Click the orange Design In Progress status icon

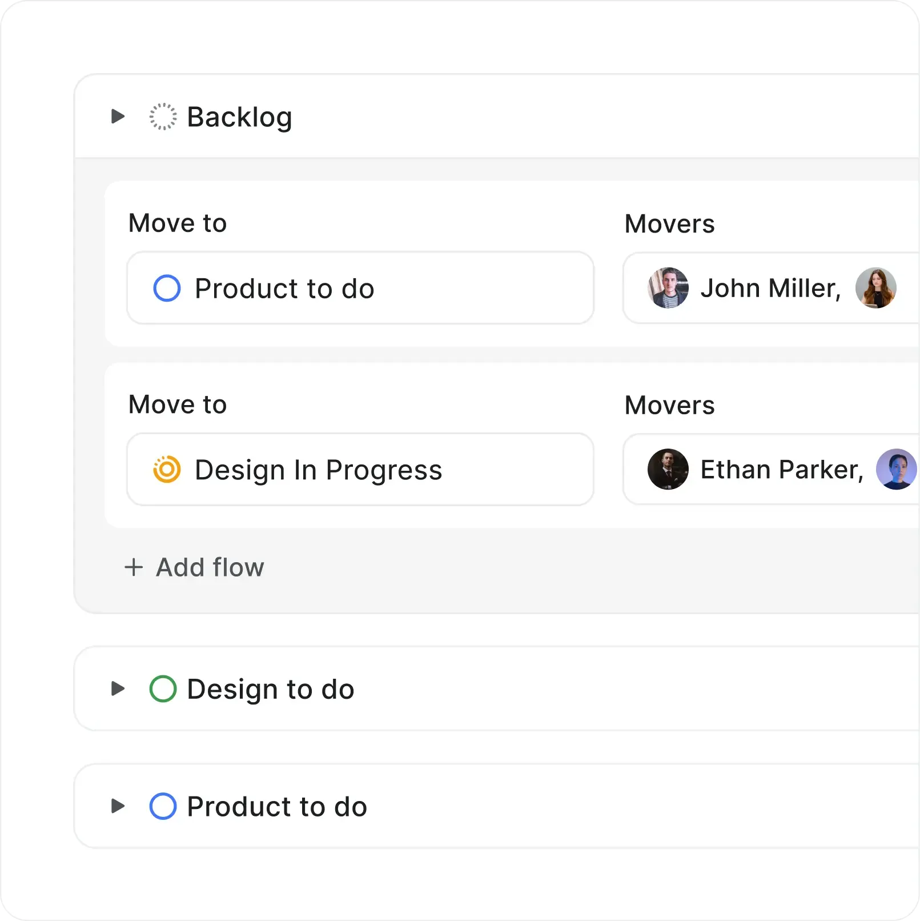click(x=167, y=470)
